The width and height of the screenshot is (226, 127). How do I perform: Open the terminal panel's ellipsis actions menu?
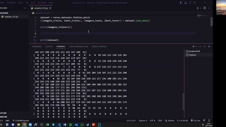coord(200,46)
